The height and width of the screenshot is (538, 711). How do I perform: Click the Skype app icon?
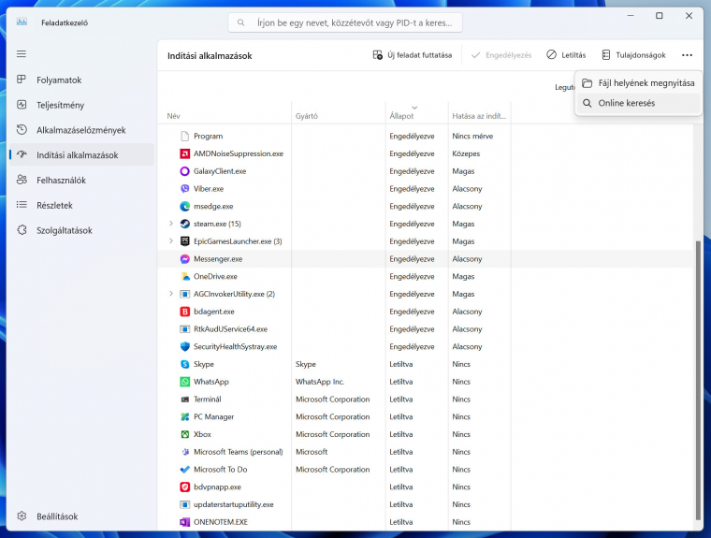184,364
